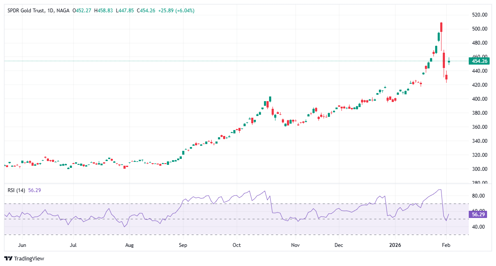This screenshot has height=266, width=496.
Task: Toggle the 454.26 price tag on the axis
Action: coord(479,61)
